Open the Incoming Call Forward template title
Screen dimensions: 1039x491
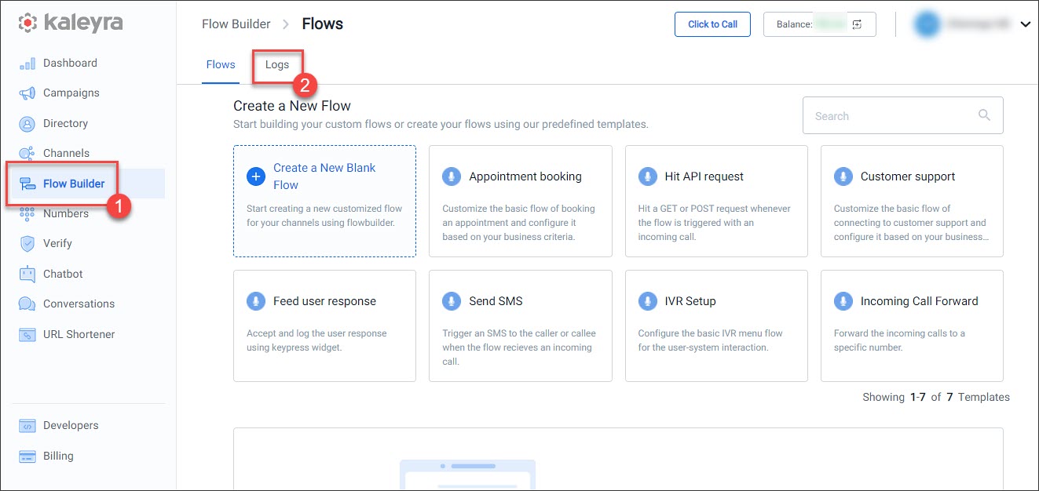click(920, 301)
